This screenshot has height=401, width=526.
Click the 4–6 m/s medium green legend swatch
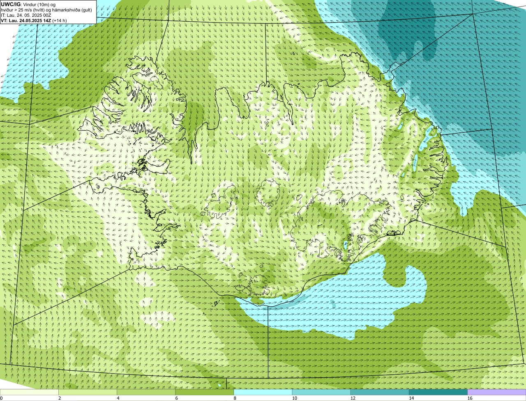click(146, 392)
